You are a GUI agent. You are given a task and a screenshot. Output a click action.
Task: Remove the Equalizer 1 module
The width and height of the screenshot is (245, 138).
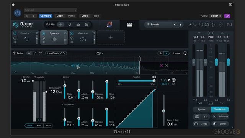coord(37,33)
